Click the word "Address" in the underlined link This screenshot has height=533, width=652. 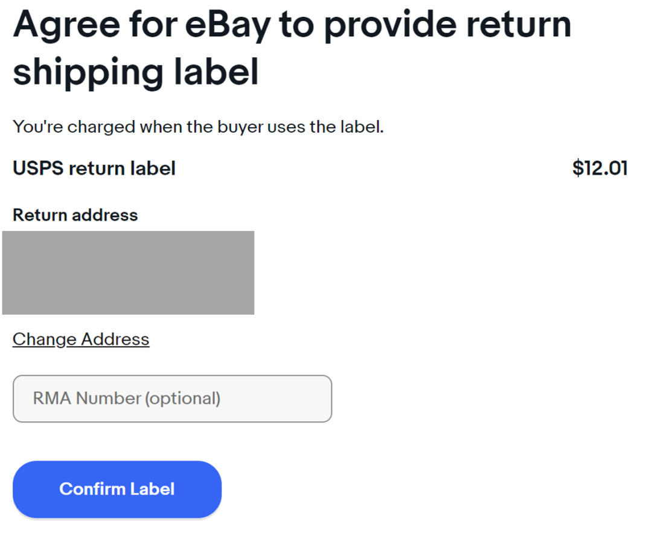point(115,339)
